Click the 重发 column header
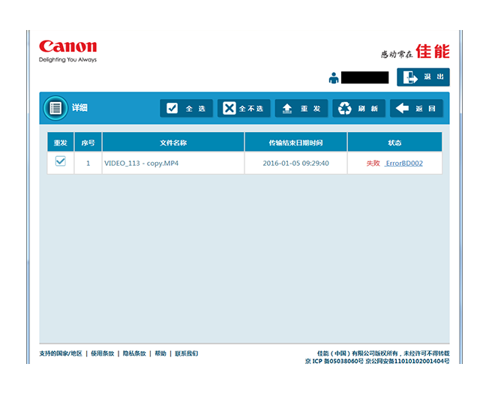Screen dimensions: 489x394 click(61, 143)
